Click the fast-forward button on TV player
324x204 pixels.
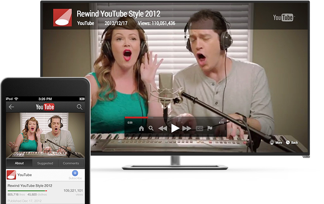point(187,129)
